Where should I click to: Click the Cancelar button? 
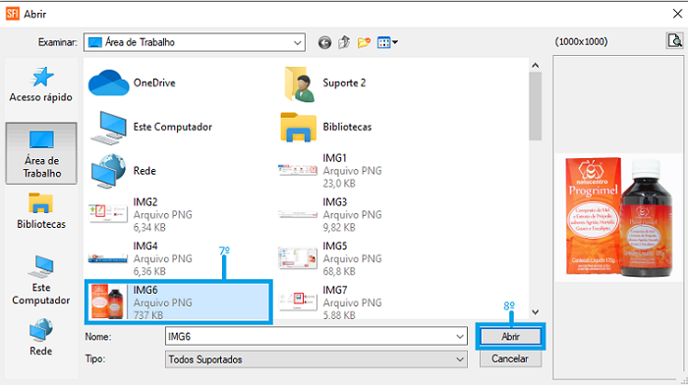510,358
